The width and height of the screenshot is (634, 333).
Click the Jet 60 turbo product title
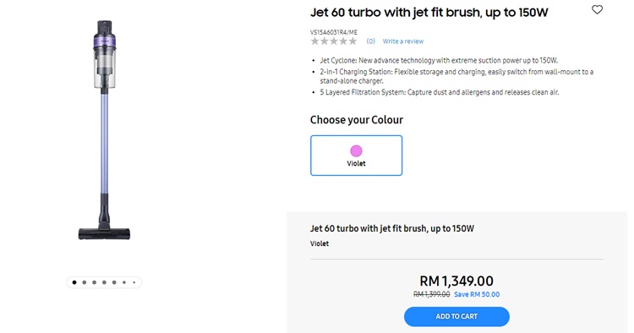(x=429, y=13)
